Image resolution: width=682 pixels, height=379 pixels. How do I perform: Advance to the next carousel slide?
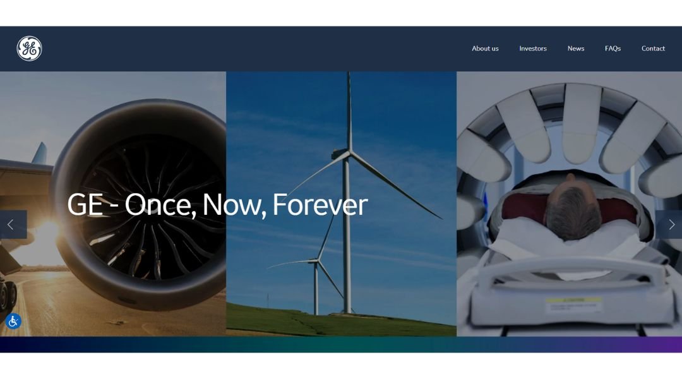click(x=669, y=224)
